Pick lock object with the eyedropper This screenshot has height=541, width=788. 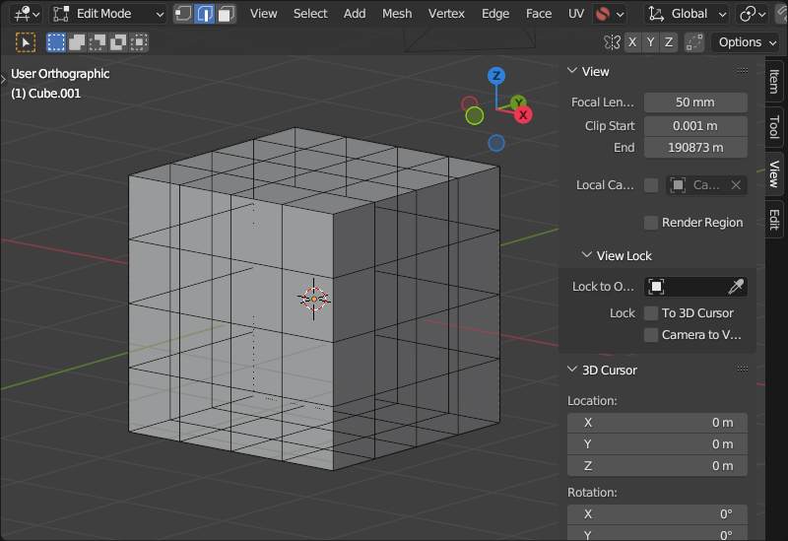tap(735, 287)
